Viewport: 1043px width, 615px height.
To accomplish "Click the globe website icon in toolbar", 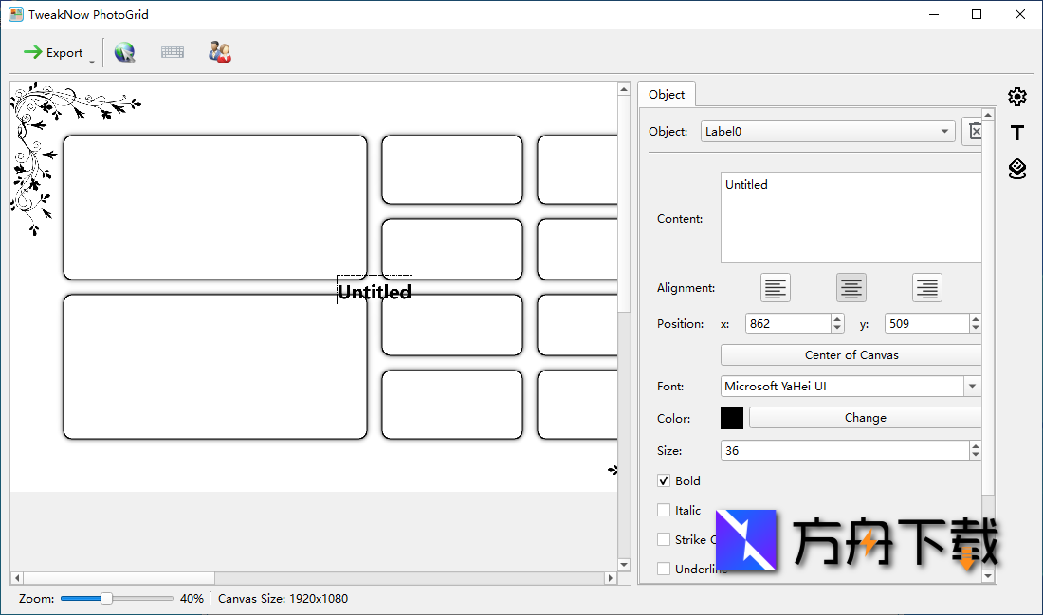I will click(x=124, y=53).
